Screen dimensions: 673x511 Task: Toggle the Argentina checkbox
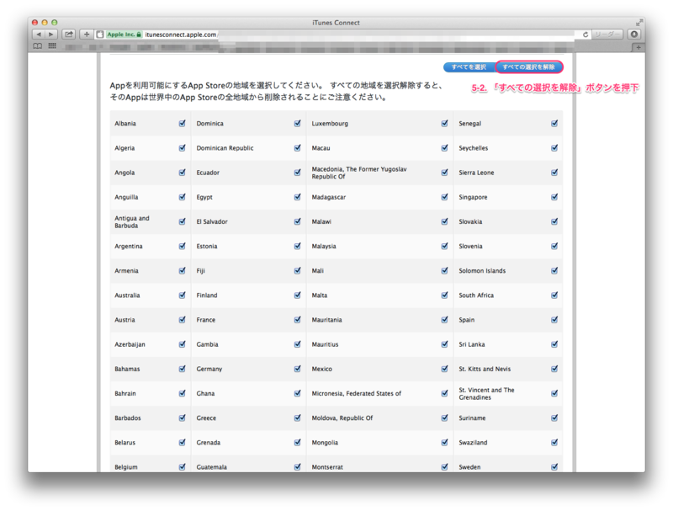[x=182, y=246]
